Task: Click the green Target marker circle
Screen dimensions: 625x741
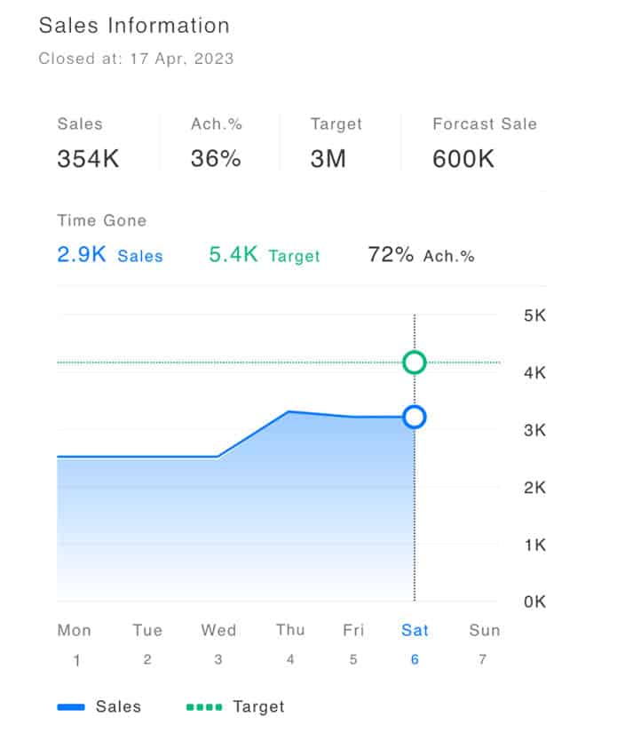Action: click(x=414, y=363)
